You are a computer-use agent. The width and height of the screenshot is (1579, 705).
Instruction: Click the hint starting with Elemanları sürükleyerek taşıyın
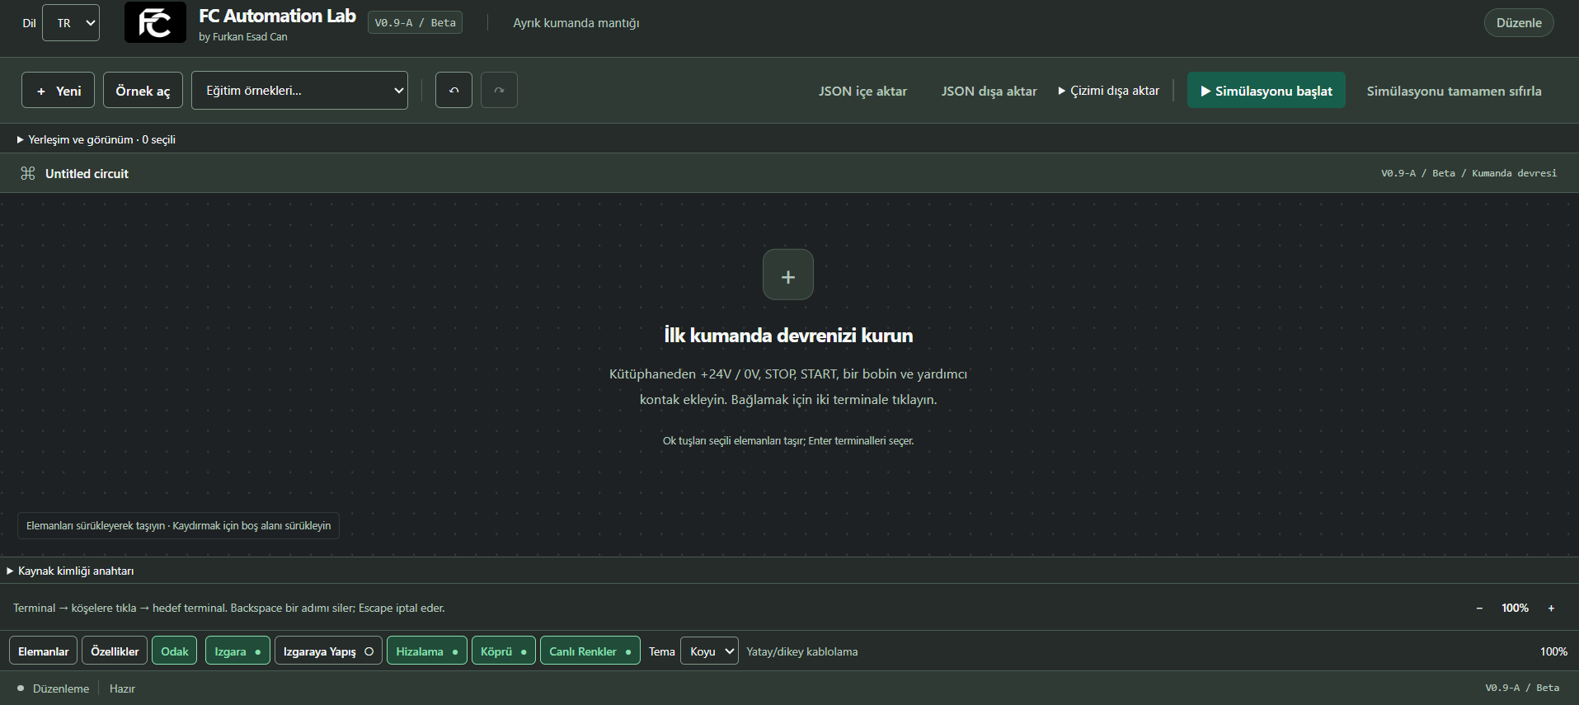pyautogui.click(x=178, y=525)
